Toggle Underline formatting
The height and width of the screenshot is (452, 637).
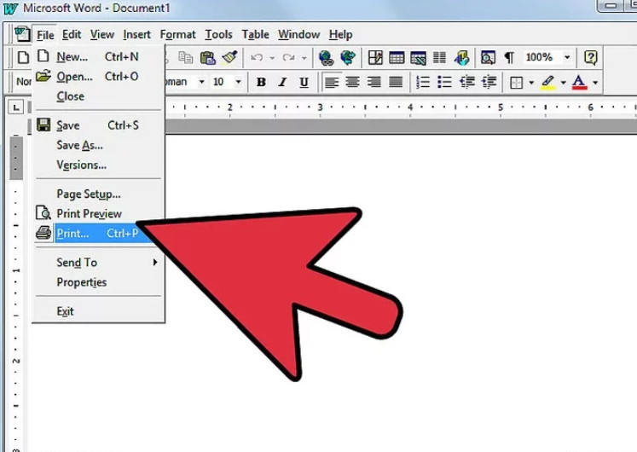click(304, 83)
